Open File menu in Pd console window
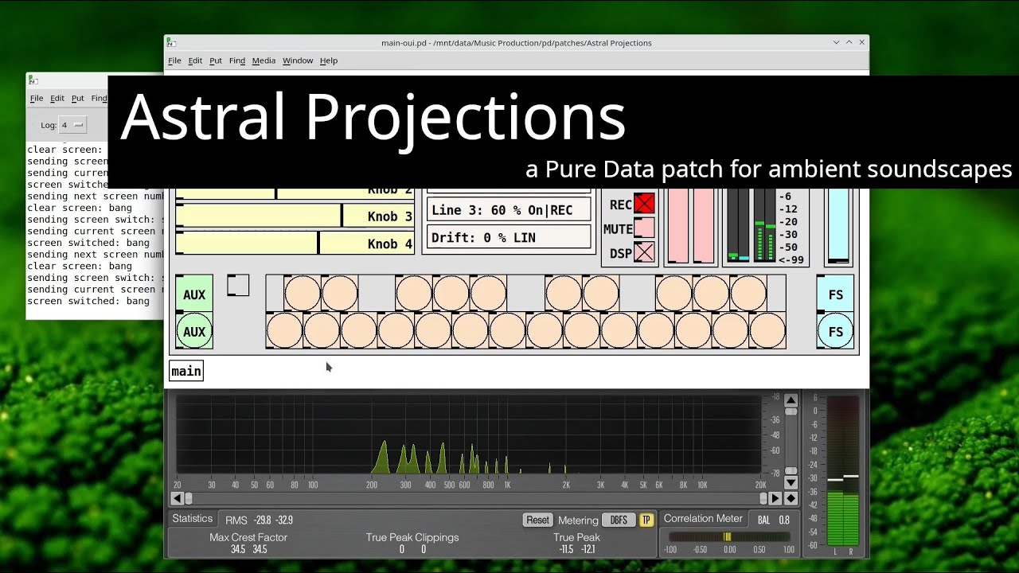This screenshot has width=1019, height=573. tap(37, 99)
